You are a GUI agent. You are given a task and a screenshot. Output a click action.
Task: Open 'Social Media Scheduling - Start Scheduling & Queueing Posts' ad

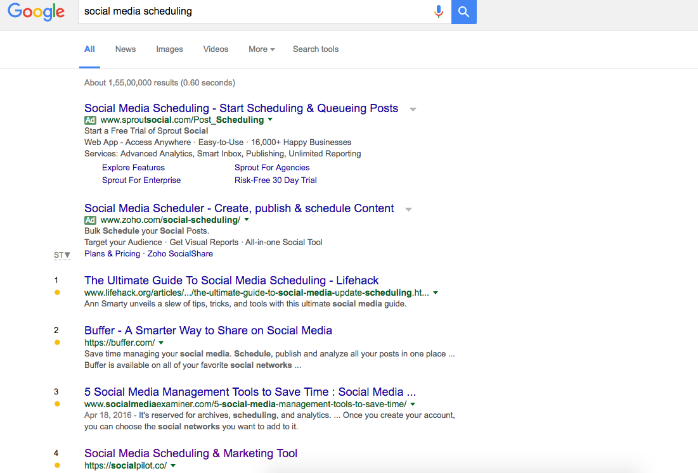pyautogui.click(x=242, y=108)
